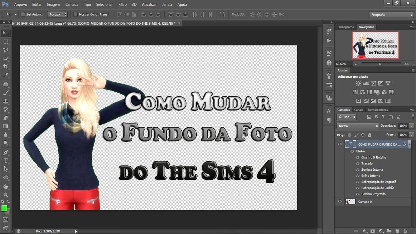Screen dimensions: 416x234
Task: Select the Rectangular Marquee tool
Action: (x=6, y=42)
